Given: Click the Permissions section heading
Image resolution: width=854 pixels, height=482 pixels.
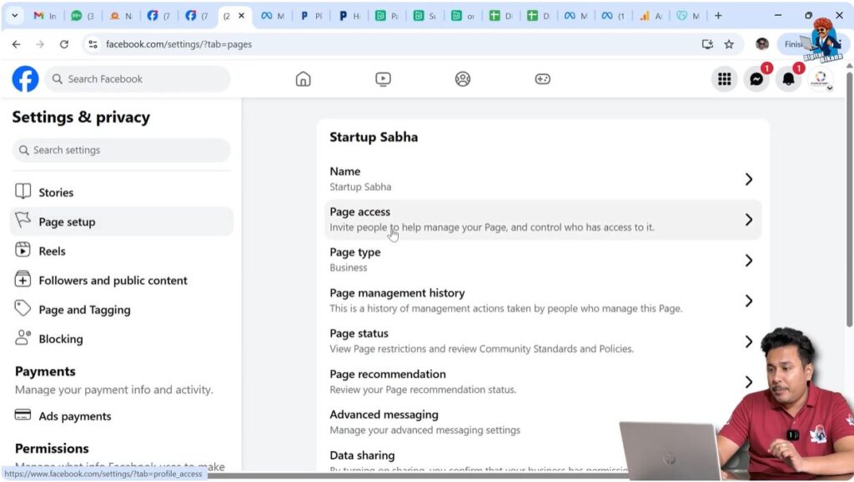Looking at the screenshot, I should click(52, 449).
